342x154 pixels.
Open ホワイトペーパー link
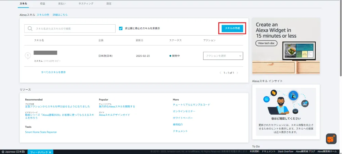point(183,118)
